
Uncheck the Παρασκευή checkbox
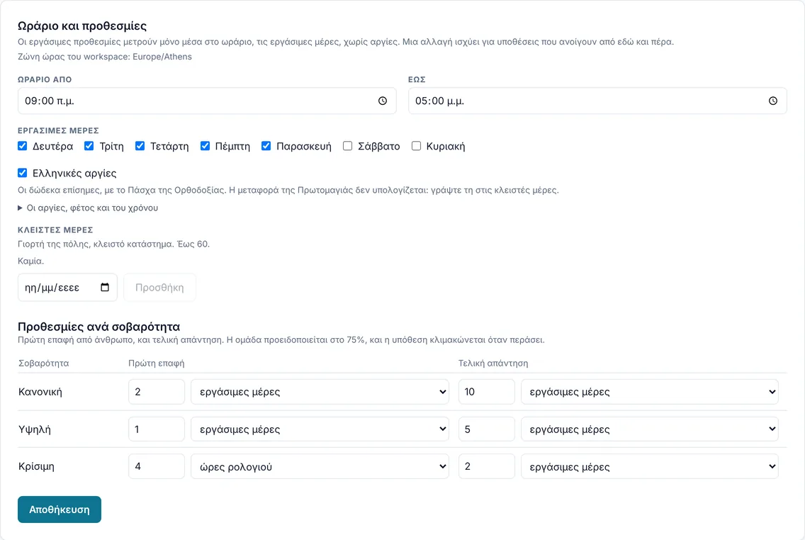pyautogui.click(x=266, y=146)
